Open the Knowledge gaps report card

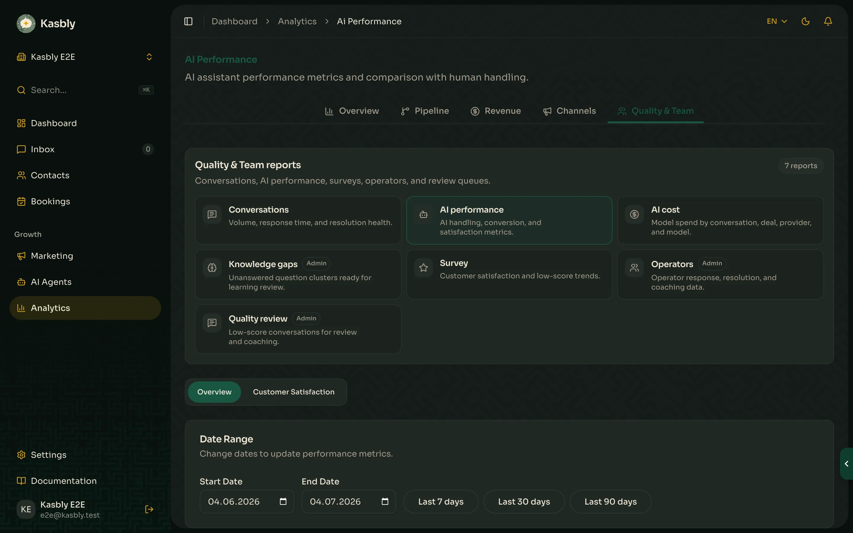coord(298,274)
